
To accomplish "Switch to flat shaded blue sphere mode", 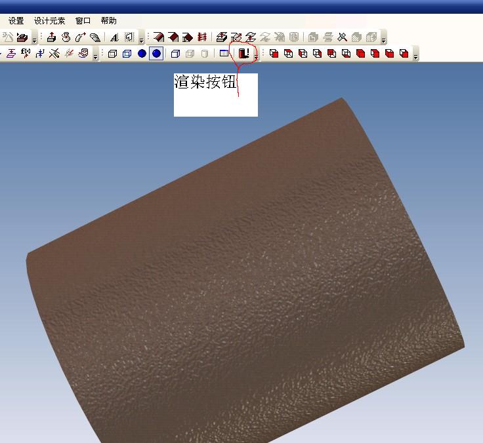I will tap(142, 54).
